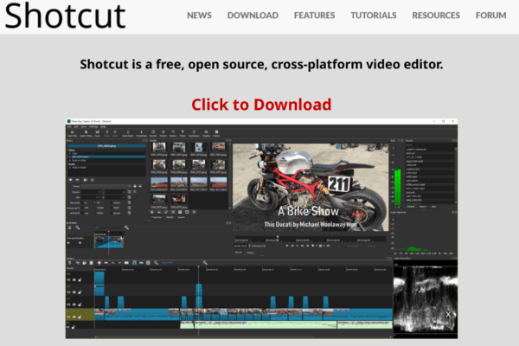The width and height of the screenshot is (519, 346).
Task: Click Open File icon in Shotcut toolbar
Action: (x=72, y=133)
